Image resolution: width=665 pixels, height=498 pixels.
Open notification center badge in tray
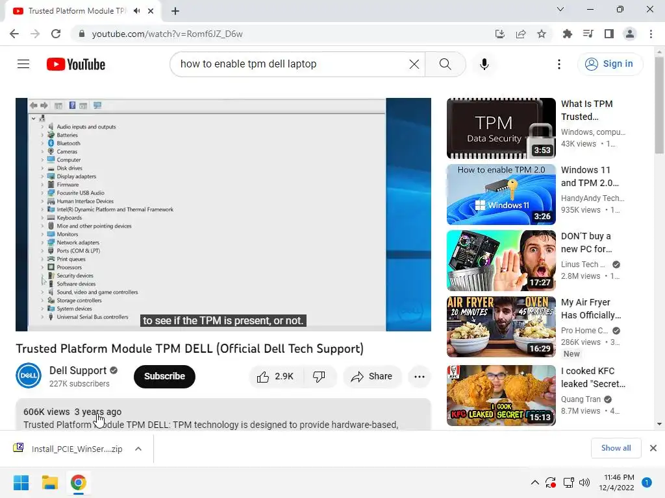click(647, 482)
